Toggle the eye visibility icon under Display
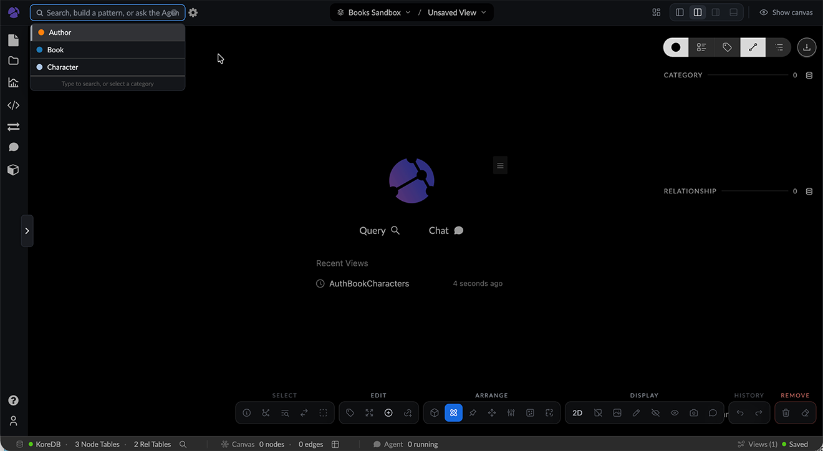This screenshot has width=823, height=451. tap(675, 413)
